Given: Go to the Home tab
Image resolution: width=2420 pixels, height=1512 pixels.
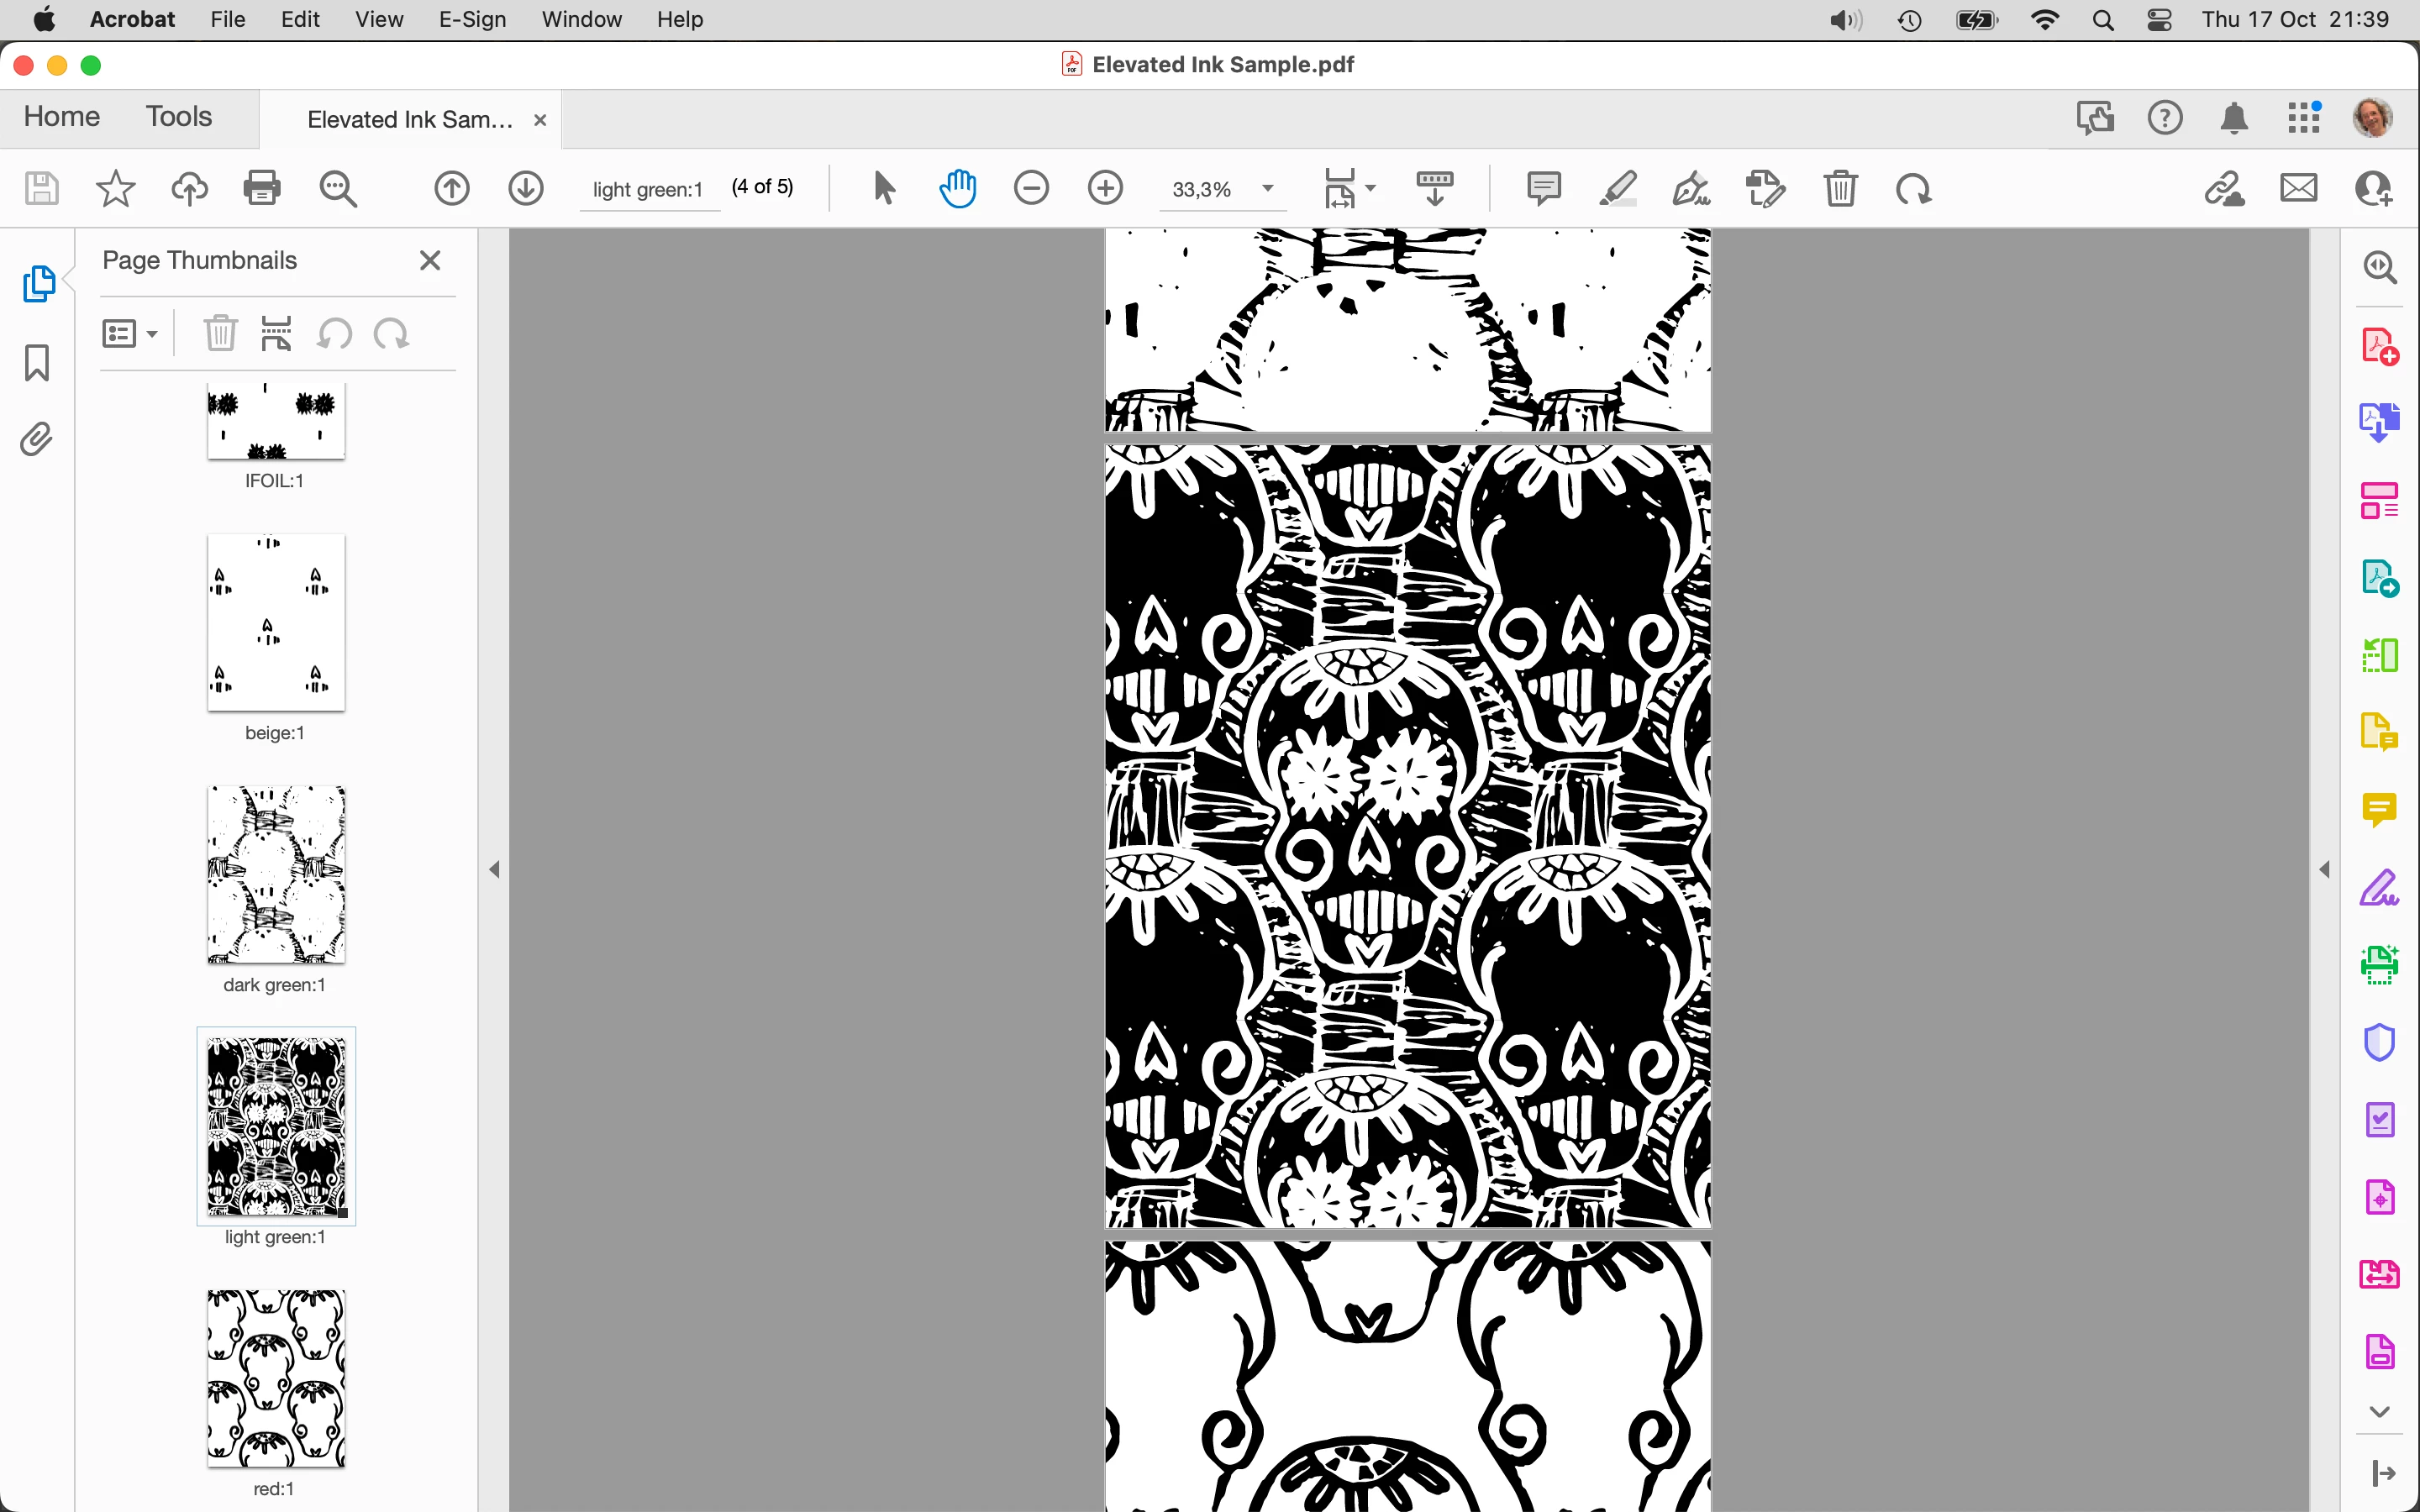Looking at the screenshot, I should click(62, 116).
